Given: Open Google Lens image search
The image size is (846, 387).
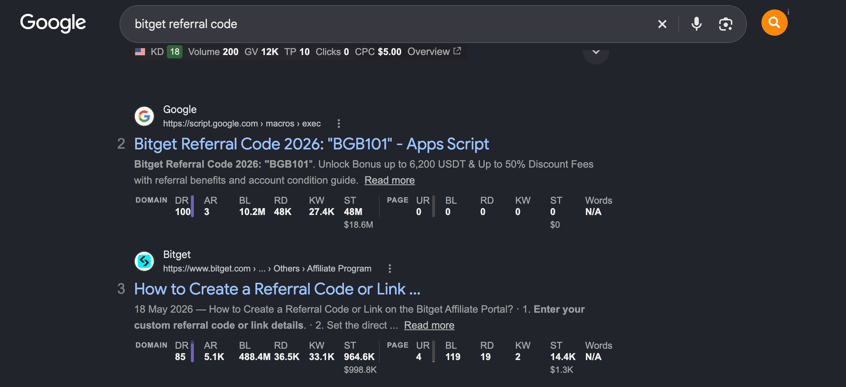Looking at the screenshot, I should [725, 24].
